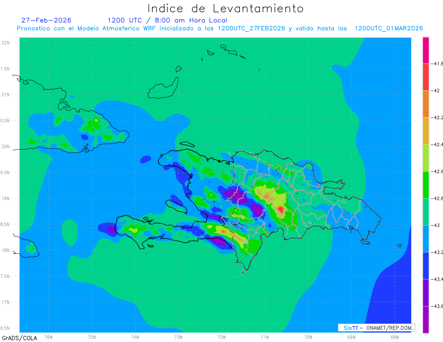Image resolution: width=443 pixels, height=342 pixels.
Task: Click the latitude label "9.5N"
Action: [x=5, y=173]
